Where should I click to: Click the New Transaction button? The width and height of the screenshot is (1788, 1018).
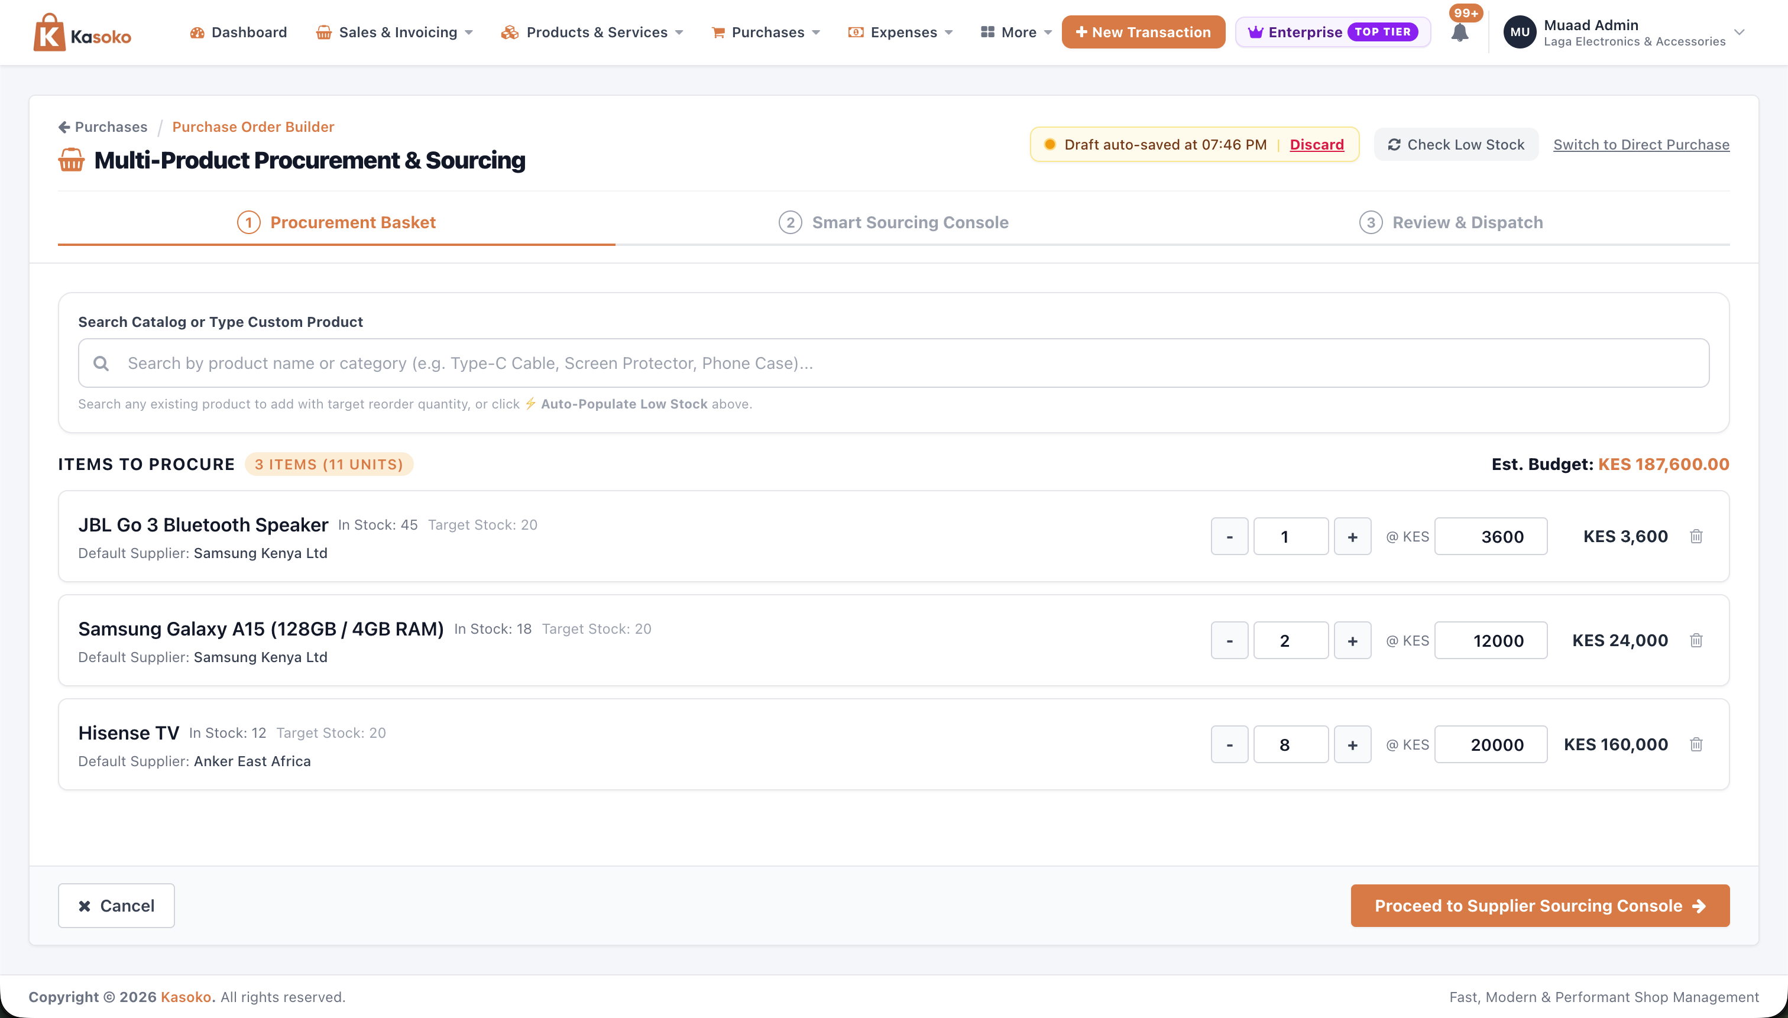1144,32
